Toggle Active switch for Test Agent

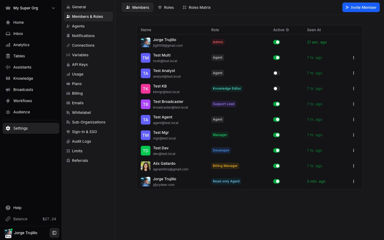tap(277, 119)
